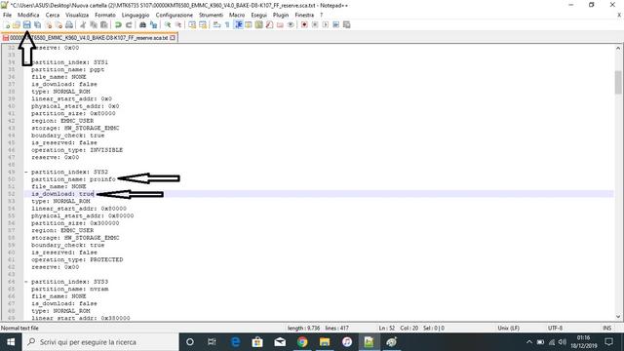Toggle the indent guide toolbar button
This screenshot has height=351, width=624.
point(238,24)
